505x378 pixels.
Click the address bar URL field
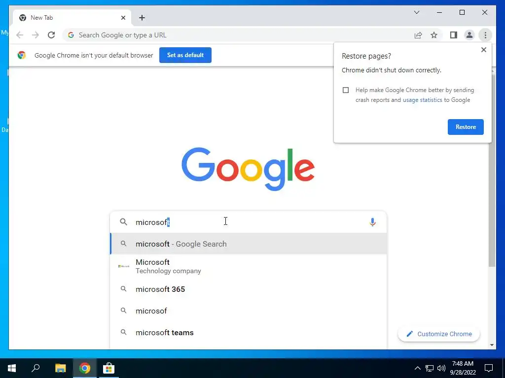point(238,35)
